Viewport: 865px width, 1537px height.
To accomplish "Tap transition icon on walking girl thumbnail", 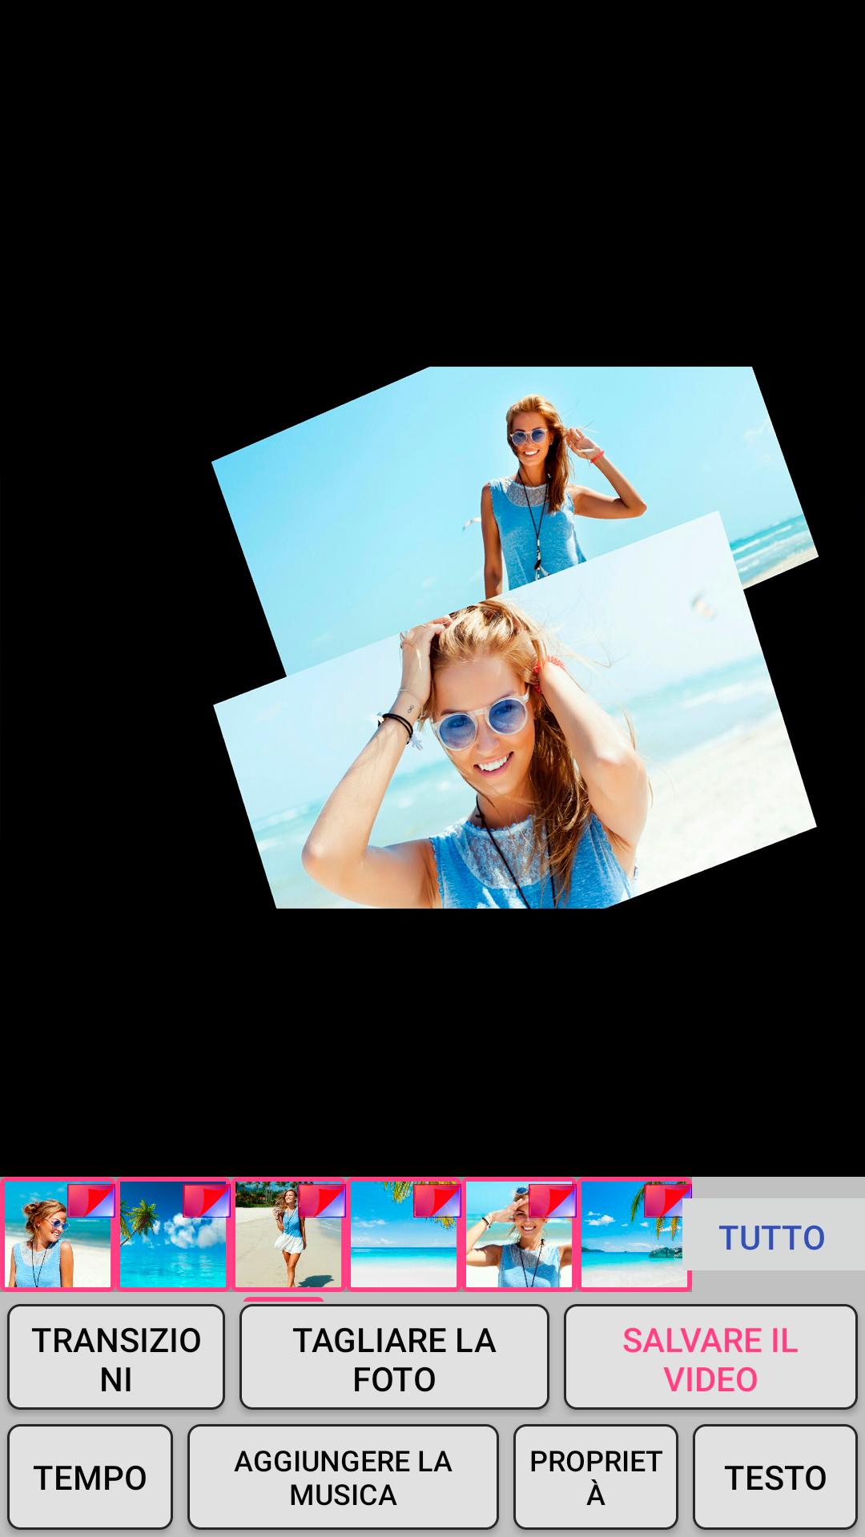I will pyautogui.click(x=321, y=1201).
